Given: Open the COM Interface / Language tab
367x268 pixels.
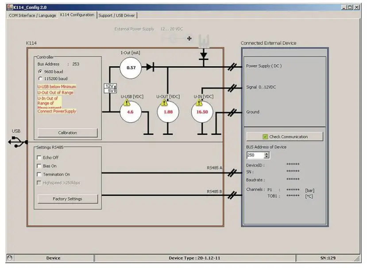Looking at the screenshot, I should click(x=33, y=15).
